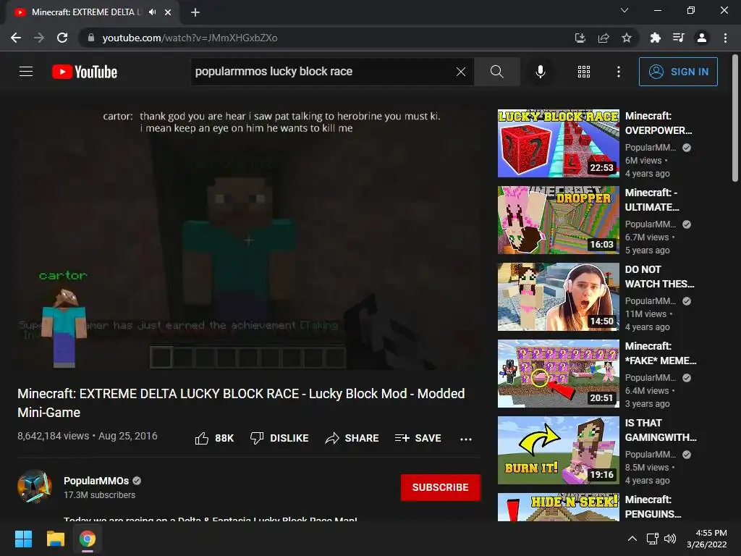Open 'Minecraft: *FAKE* MEME...' title
The image size is (741, 556).
tap(661, 353)
